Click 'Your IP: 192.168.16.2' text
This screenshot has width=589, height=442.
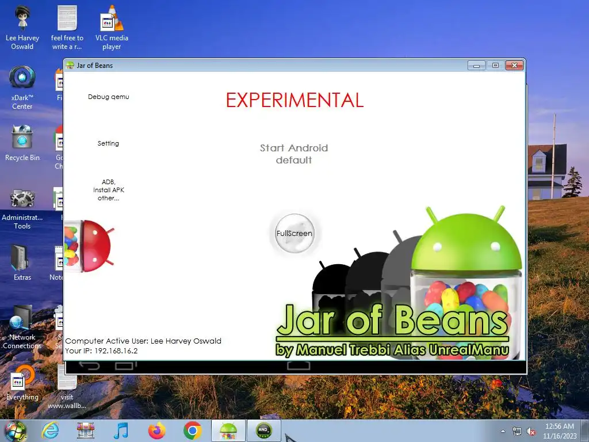click(x=101, y=350)
